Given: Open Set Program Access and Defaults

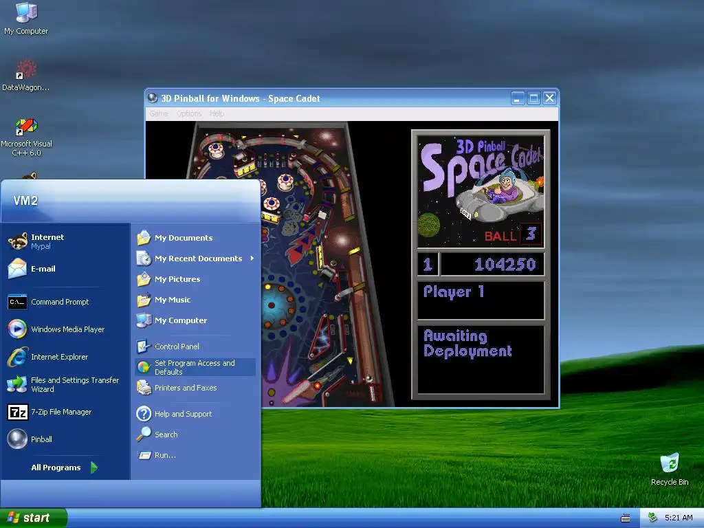Looking at the screenshot, I should [x=195, y=367].
